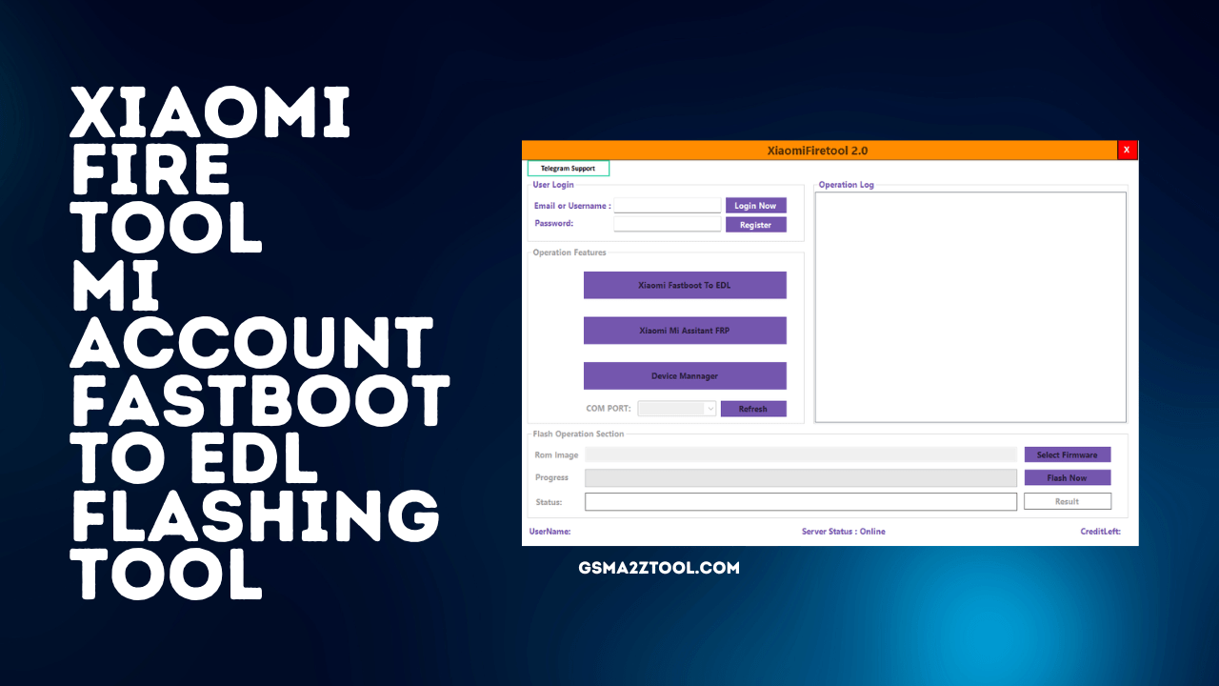Click the GSMA2ZTOOL.COM text

pos(659,568)
